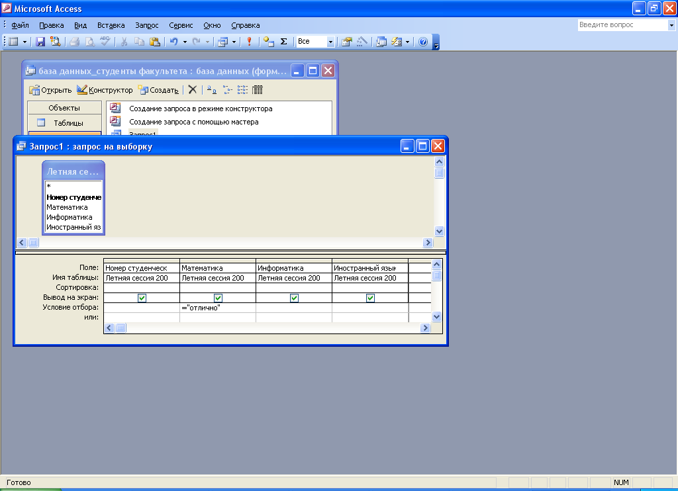The width and height of the screenshot is (678, 491).
Task: Select Математика in the table field list
Action: (x=67, y=207)
